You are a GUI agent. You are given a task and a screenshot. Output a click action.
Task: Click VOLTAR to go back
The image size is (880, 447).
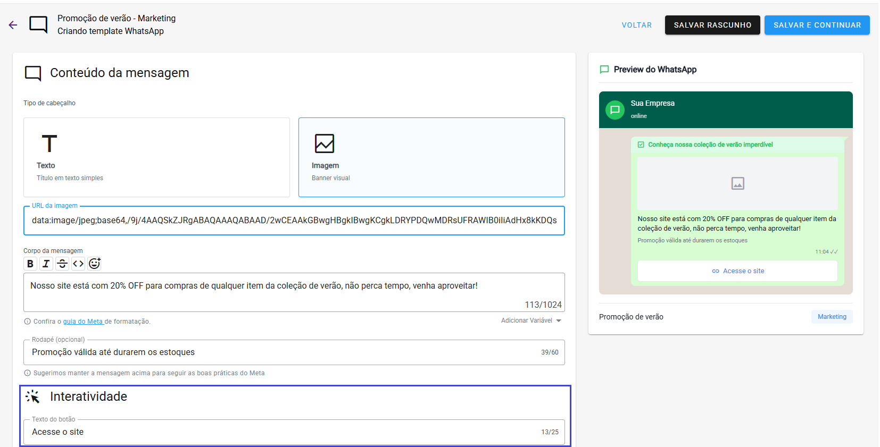click(x=636, y=25)
